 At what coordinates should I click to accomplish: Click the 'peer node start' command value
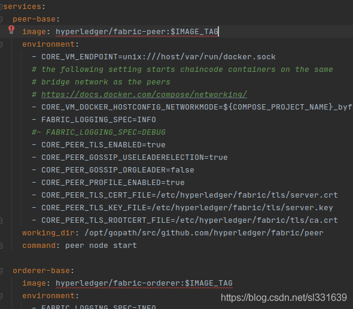[101, 246]
